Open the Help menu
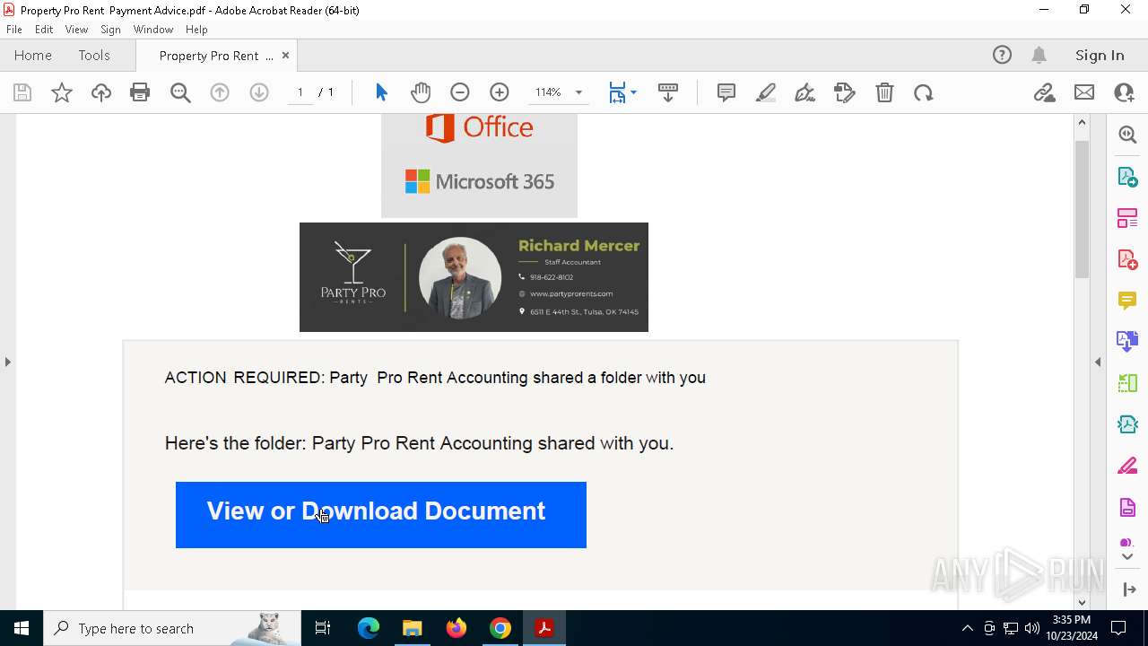Screen dimensions: 1148x646 196,30
